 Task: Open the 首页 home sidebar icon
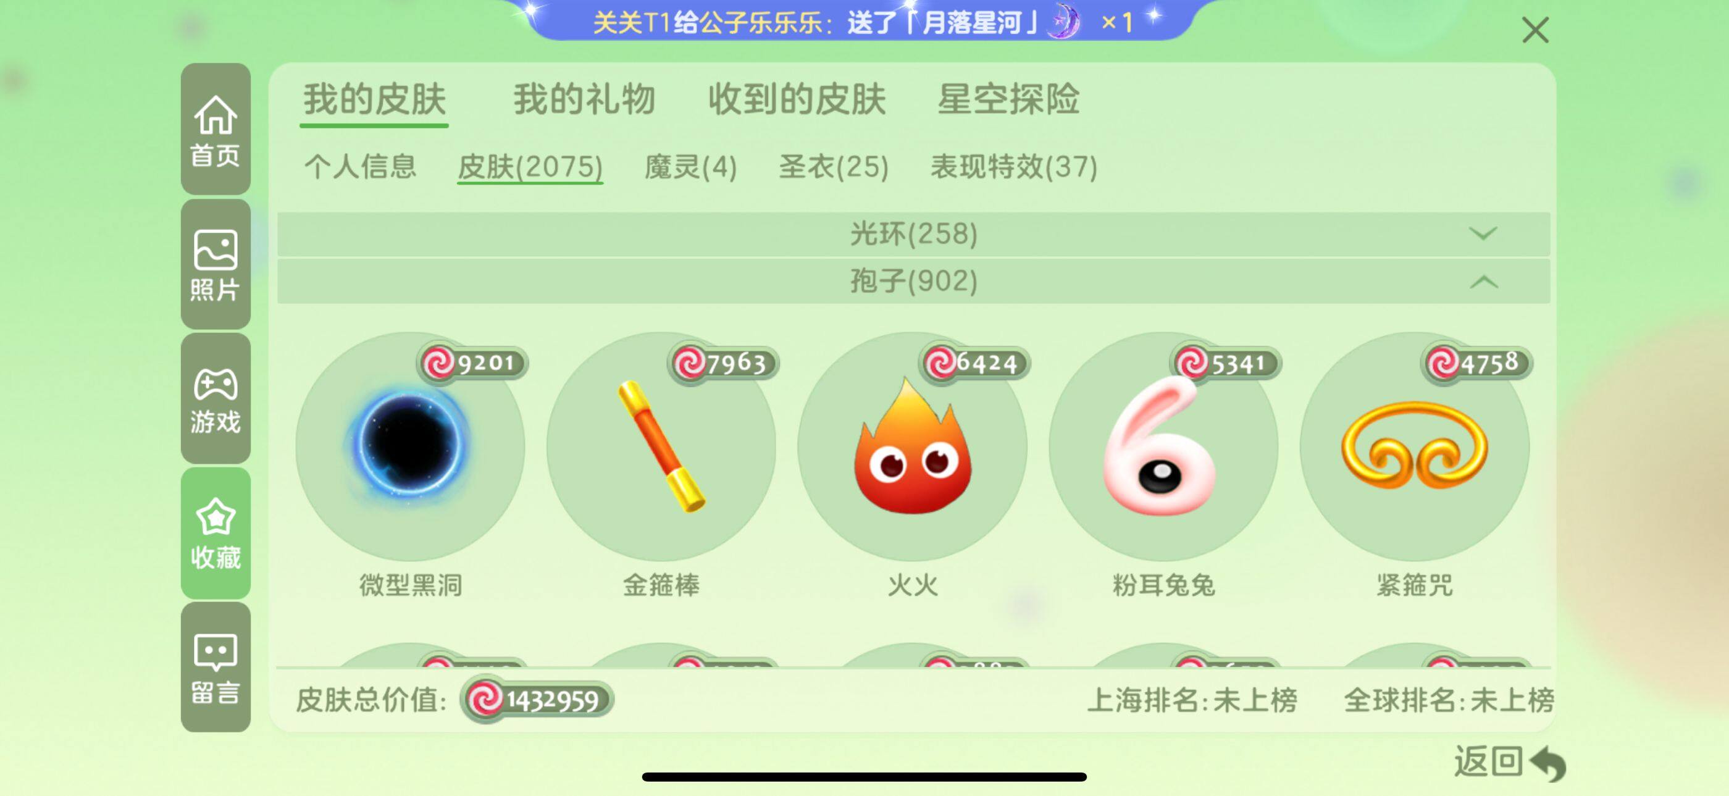[216, 130]
